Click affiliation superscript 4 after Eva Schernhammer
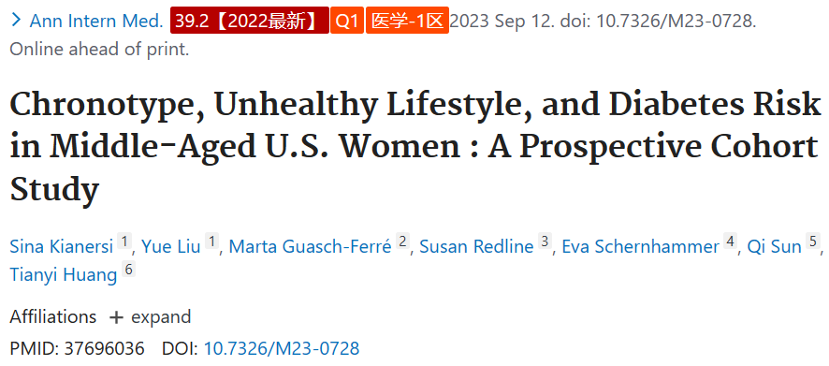This screenshot has height=366, width=829. 730,242
